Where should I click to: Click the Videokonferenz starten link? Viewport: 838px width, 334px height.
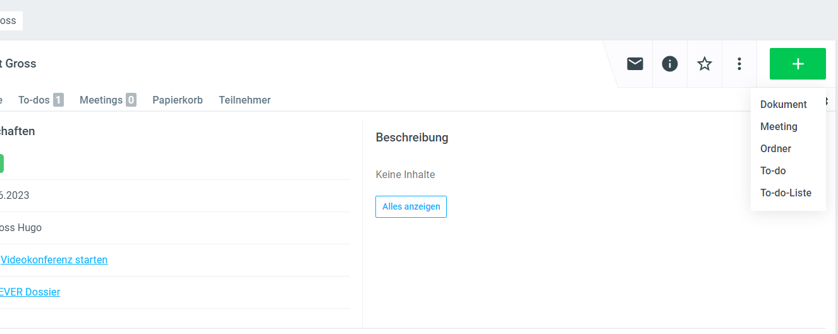pos(54,259)
